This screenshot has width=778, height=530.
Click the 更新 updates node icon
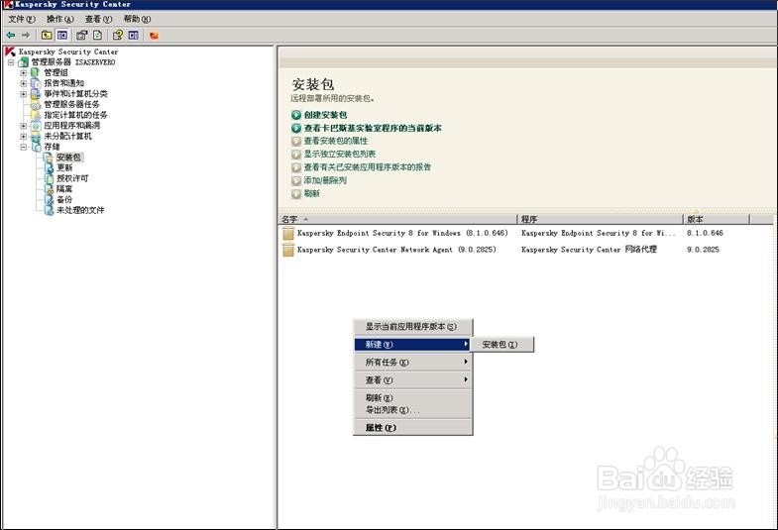click(49, 168)
